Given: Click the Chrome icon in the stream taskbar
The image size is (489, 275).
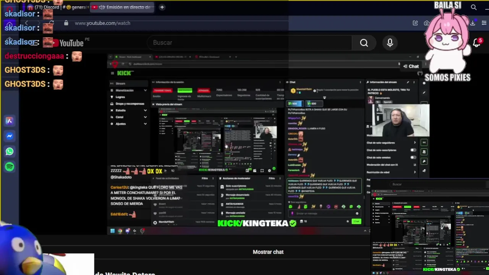Looking at the screenshot, I should click(120, 231).
